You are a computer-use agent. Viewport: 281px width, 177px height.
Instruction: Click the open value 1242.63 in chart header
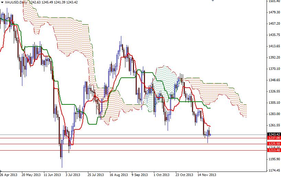pos(35,2)
